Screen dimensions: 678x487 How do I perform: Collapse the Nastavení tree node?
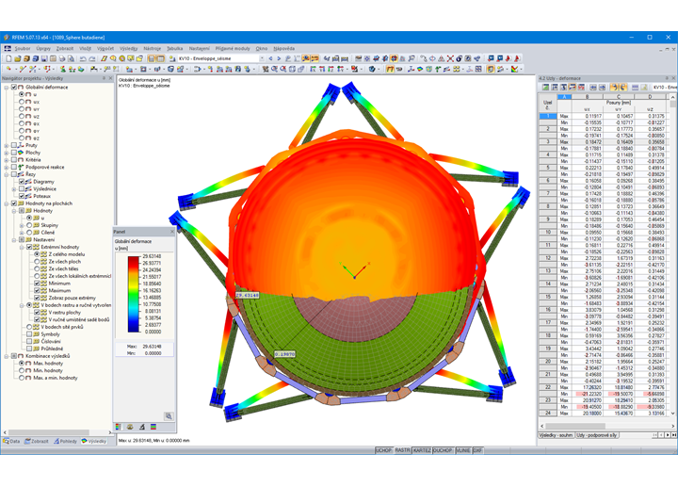tap(14, 239)
